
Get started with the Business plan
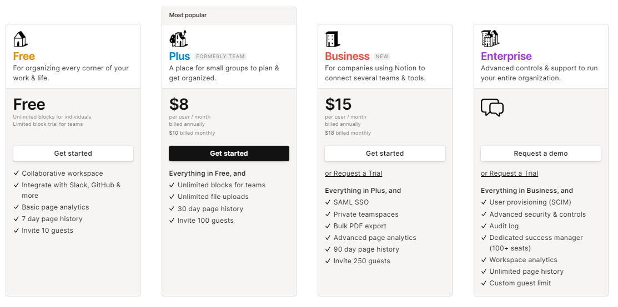385,153
